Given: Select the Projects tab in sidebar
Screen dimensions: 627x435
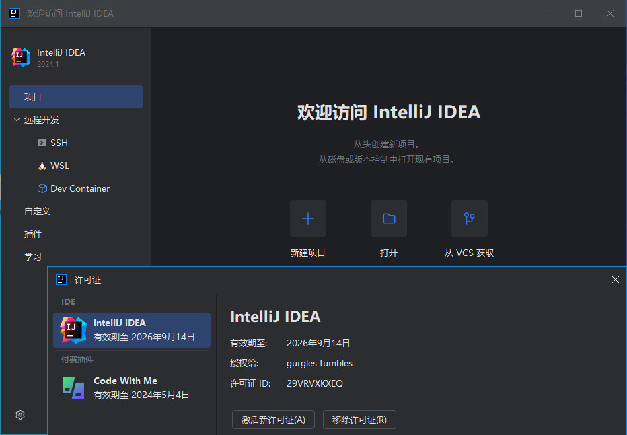Looking at the screenshot, I should pyautogui.click(x=76, y=97).
